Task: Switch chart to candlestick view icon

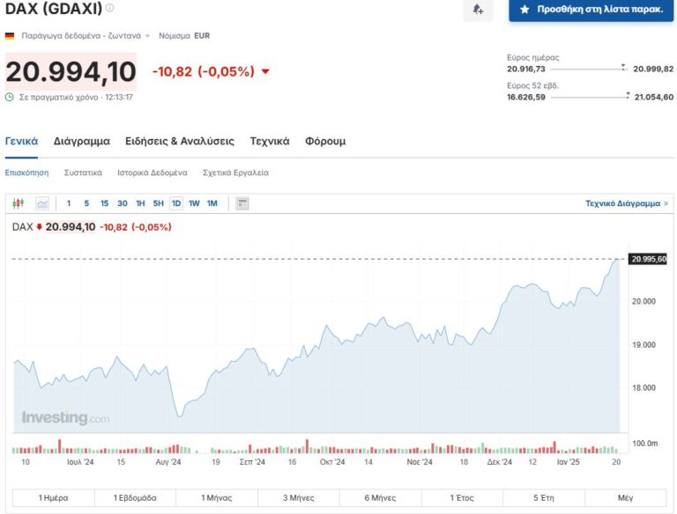Action: (19, 203)
